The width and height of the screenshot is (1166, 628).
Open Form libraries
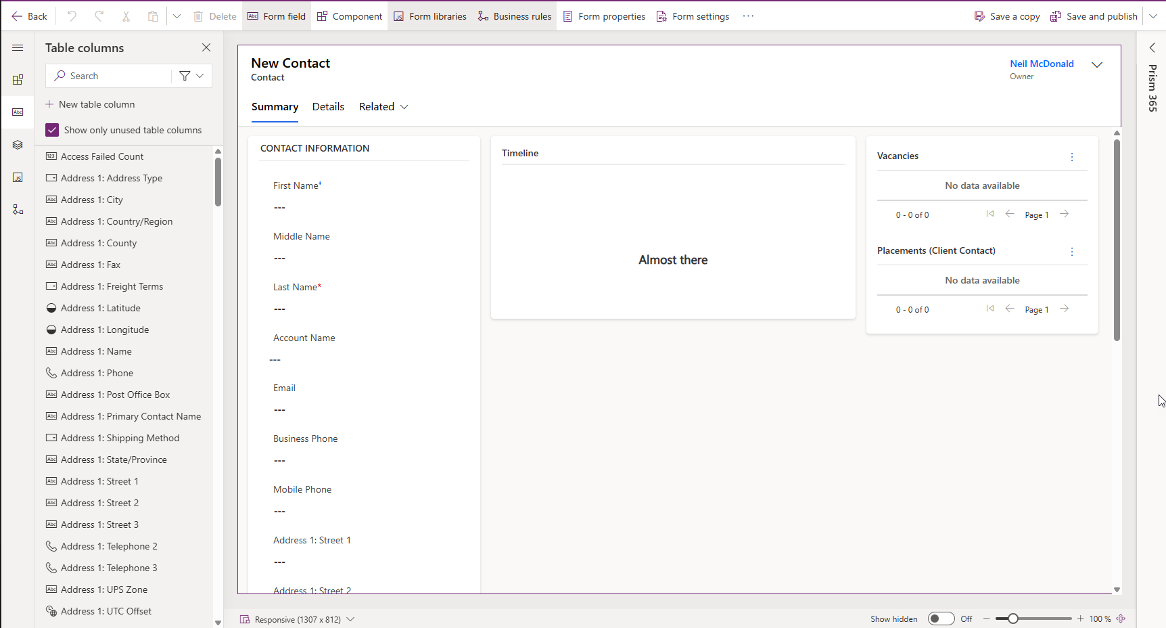[x=430, y=16]
